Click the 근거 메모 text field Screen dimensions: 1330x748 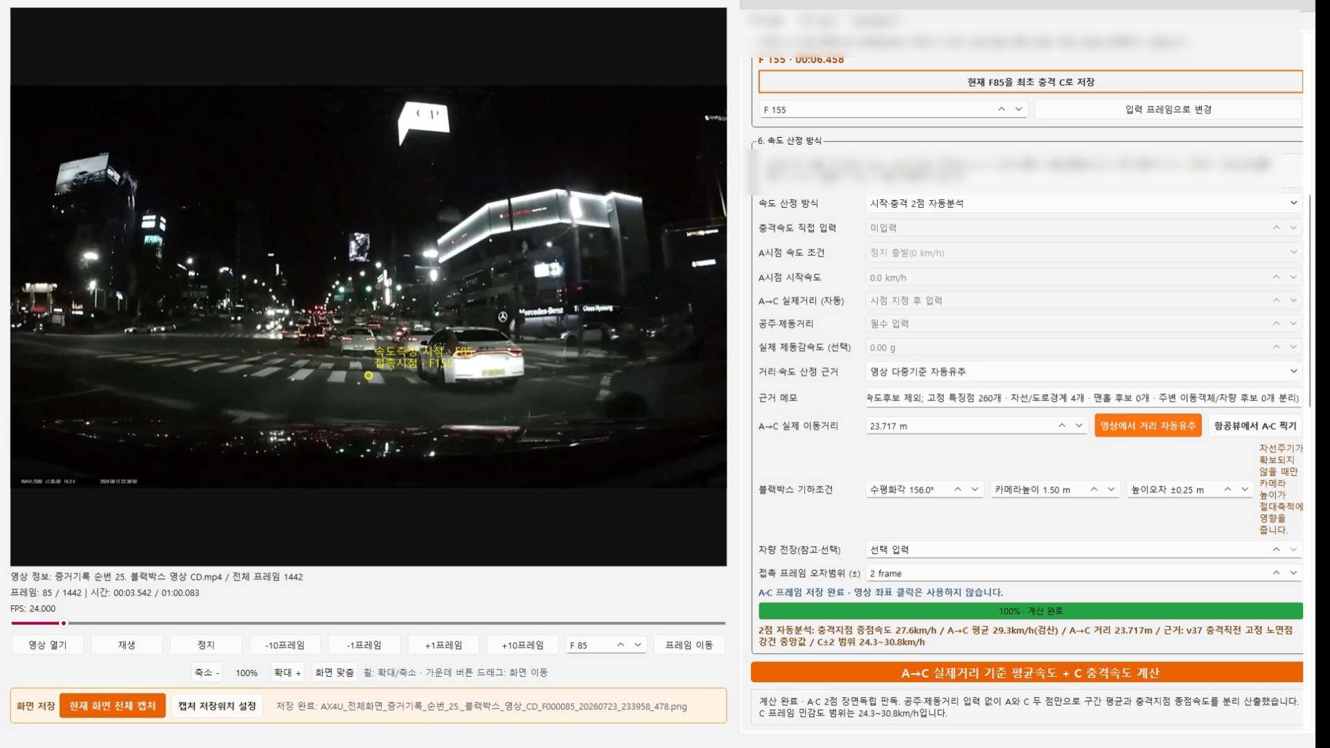click(1084, 398)
